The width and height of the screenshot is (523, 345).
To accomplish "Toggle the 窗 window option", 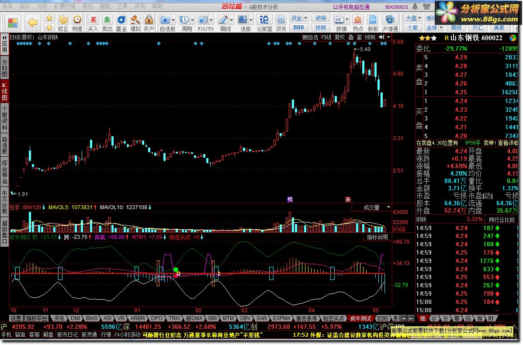I will coord(359,37).
